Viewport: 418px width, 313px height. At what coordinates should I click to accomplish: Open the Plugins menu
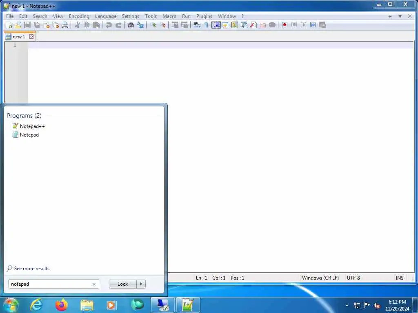[x=204, y=16]
